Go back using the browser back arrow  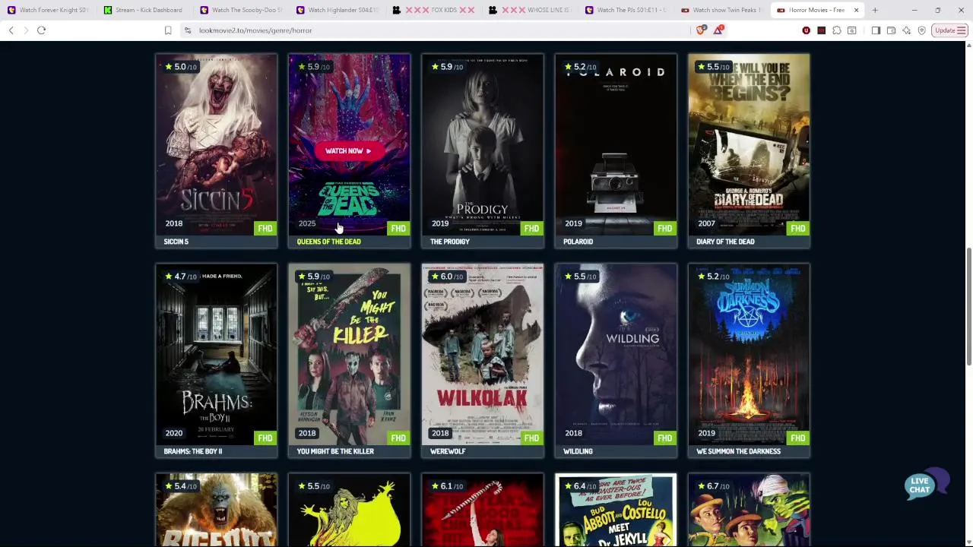11,30
